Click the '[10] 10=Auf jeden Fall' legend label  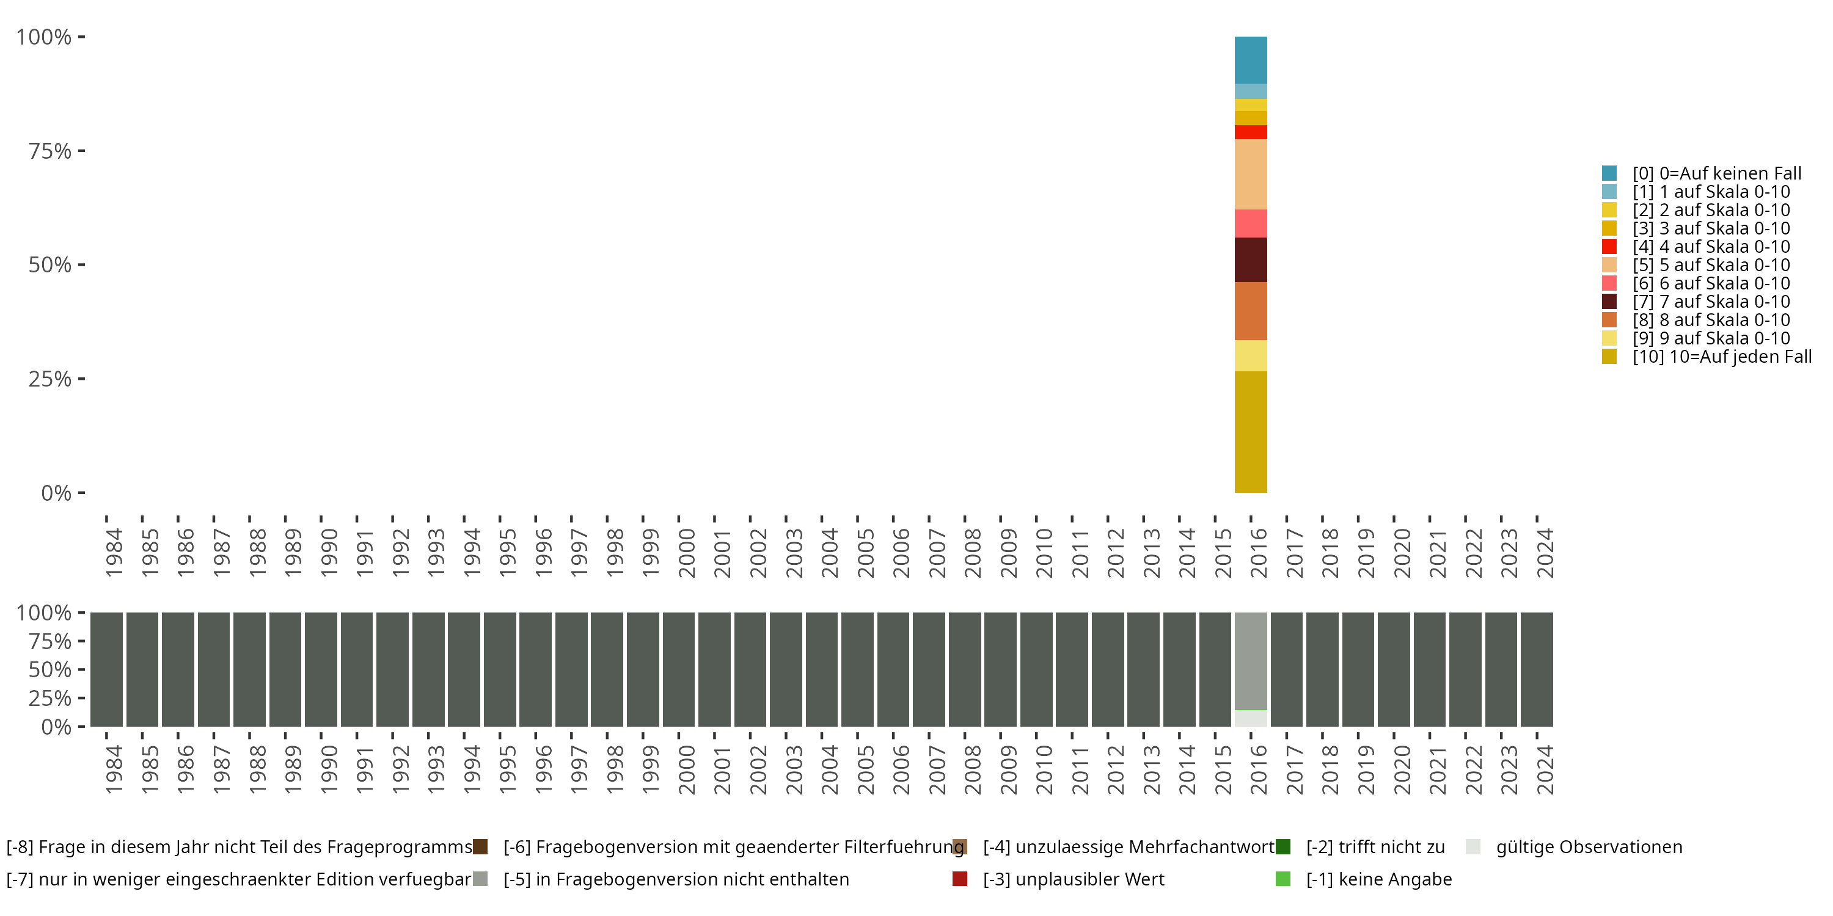click(x=1721, y=356)
